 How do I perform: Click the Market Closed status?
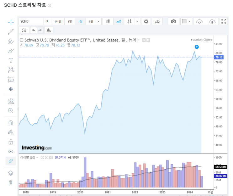pos(202,40)
